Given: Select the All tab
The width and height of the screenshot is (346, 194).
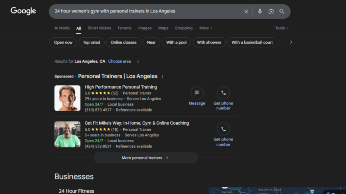Looking at the screenshot, I should coord(78,28).
